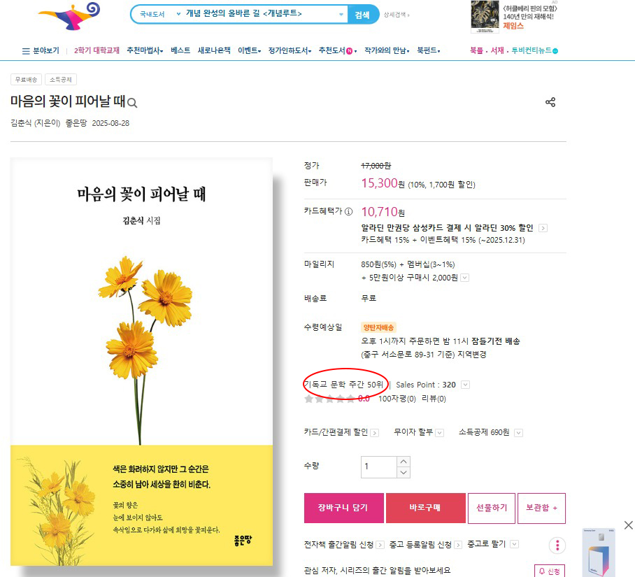Image resolution: width=635 pixels, height=577 pixels.
Task: Click the Aladin magic lamp logo
Action: [70, 16]
